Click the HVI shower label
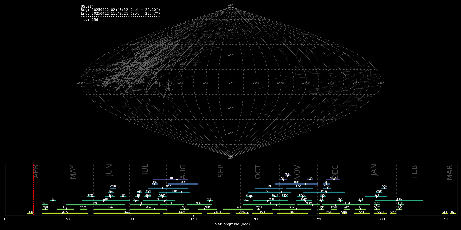461x230 pixels. (53, 199)
